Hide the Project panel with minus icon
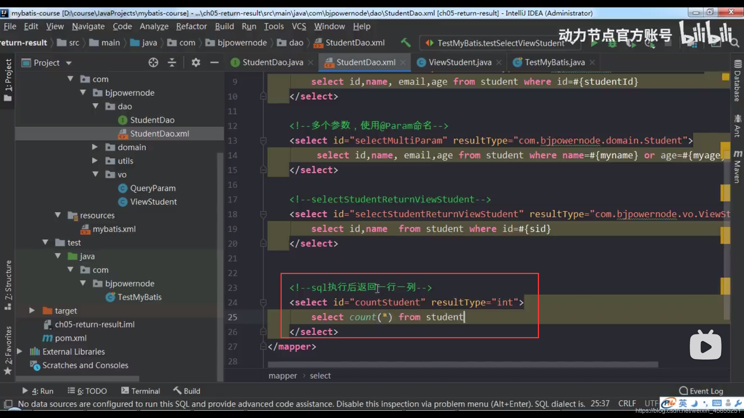This screenshot has height=418, width=744. [x=214, y=62]
